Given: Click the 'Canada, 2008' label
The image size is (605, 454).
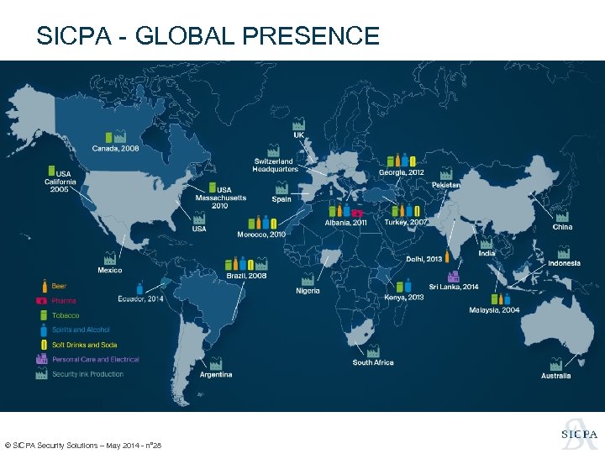Looking at the screenshot, I should (115, 148).
